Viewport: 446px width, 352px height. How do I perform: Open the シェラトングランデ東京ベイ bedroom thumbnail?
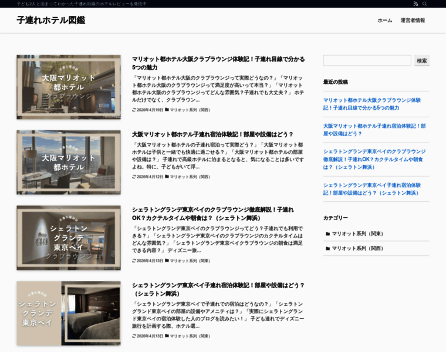(x=69, y=313)
